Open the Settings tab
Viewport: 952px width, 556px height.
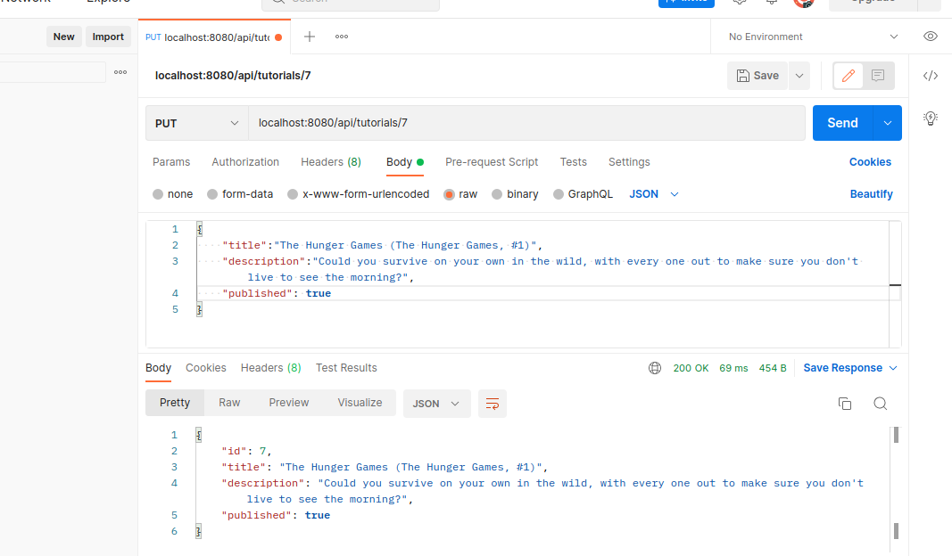(629, 162)
